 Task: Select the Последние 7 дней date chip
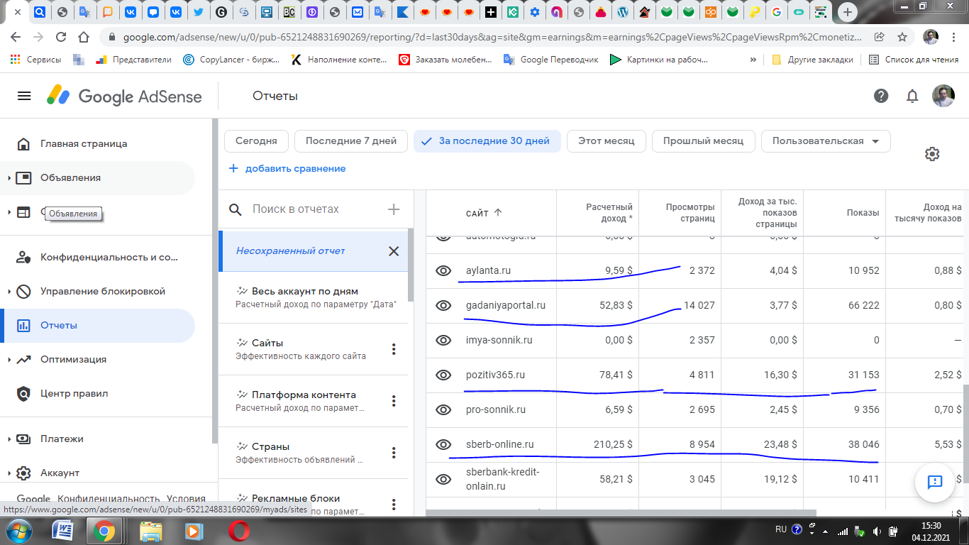point(351,141)
